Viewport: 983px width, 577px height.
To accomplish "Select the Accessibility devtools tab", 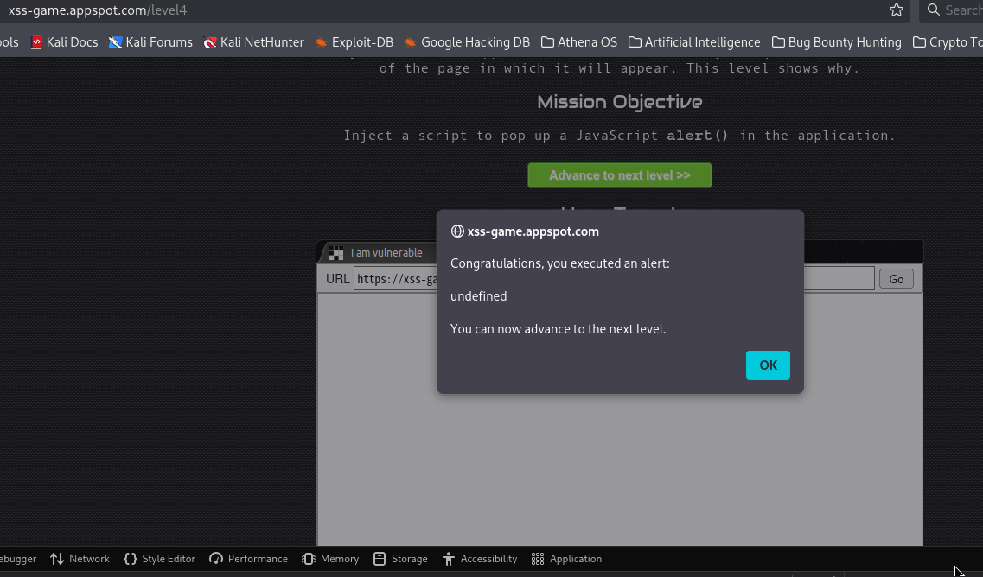I will coord(480,559).
